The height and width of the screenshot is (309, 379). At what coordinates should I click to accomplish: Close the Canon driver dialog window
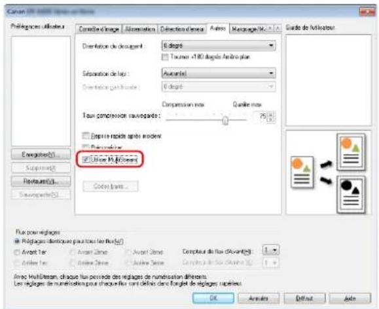[x=367, y=12]
